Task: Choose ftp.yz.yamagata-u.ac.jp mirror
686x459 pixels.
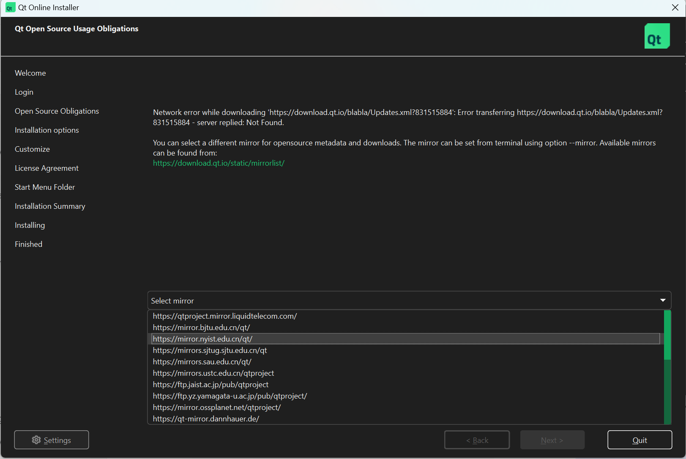Action: point(406,396)
